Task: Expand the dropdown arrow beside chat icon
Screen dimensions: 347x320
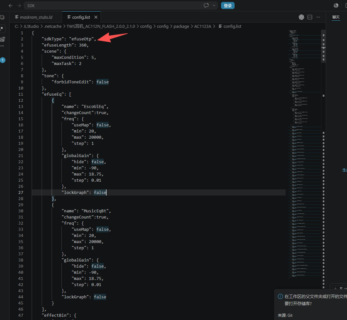Action: point(214,5)
